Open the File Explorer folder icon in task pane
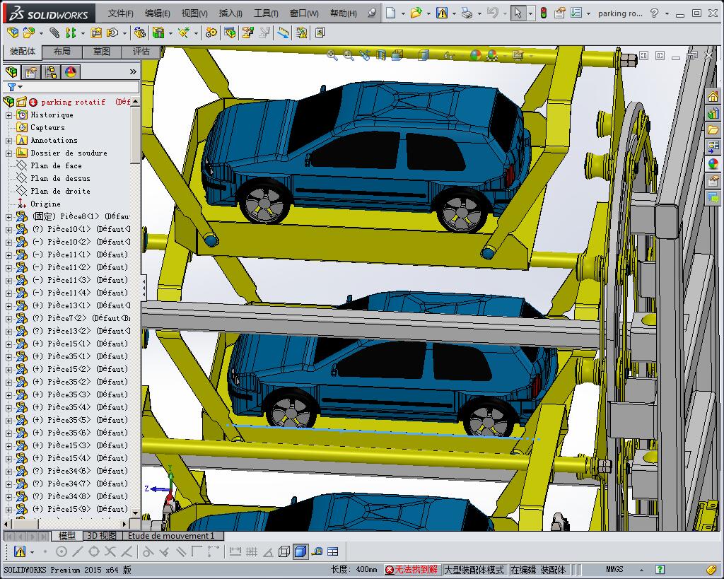724x579 pixels. (713, 130)
